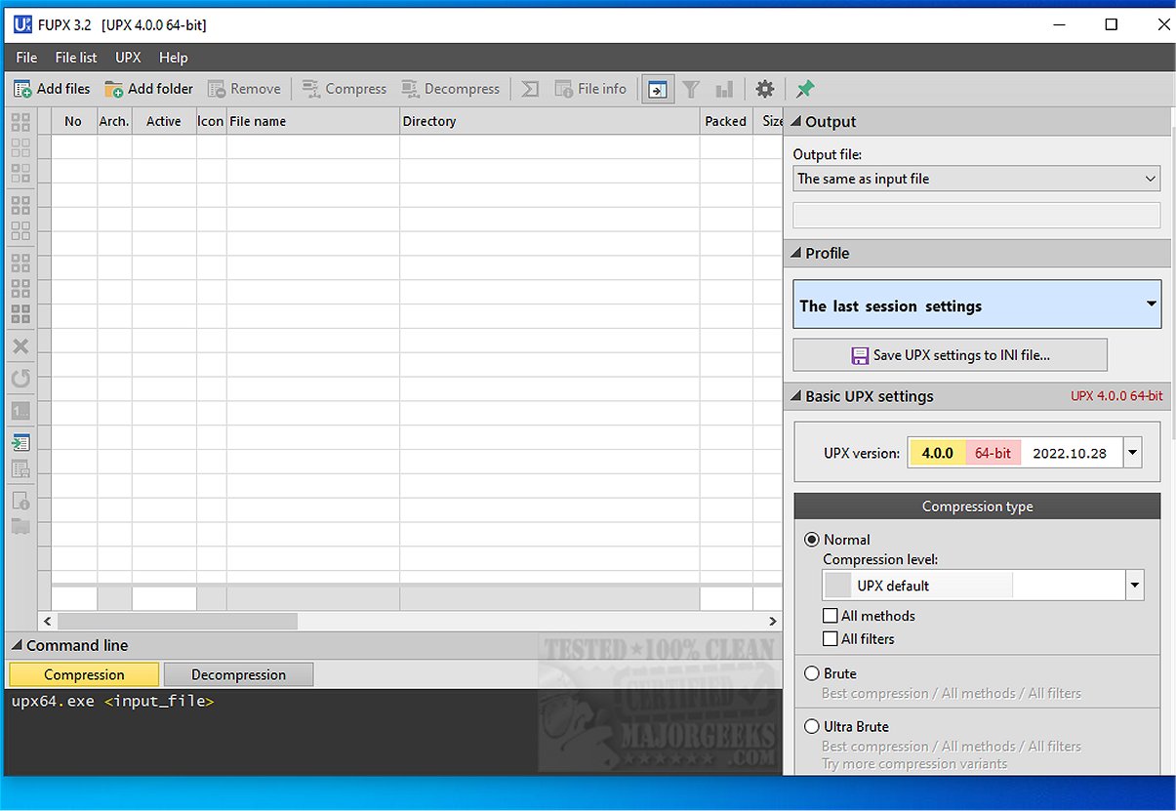Click the Remove toolbar button
Viewport: 1176px width, 811px height.
[244, 89]
